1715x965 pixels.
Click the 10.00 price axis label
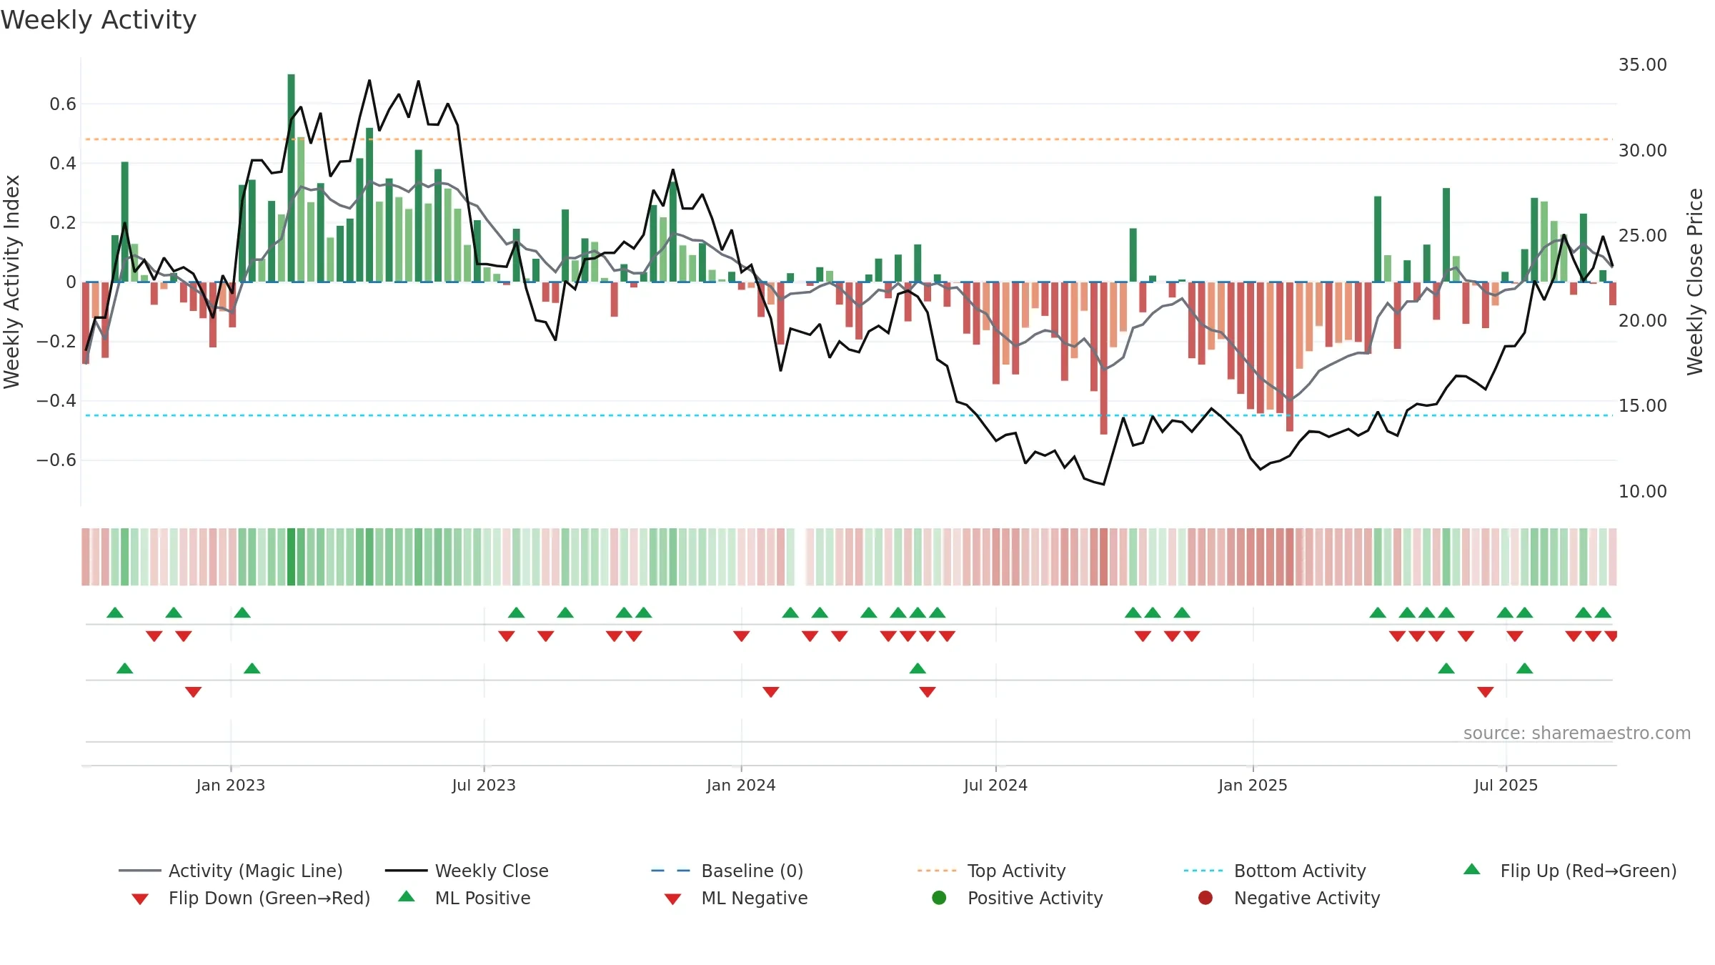(x=1642, y=491)
